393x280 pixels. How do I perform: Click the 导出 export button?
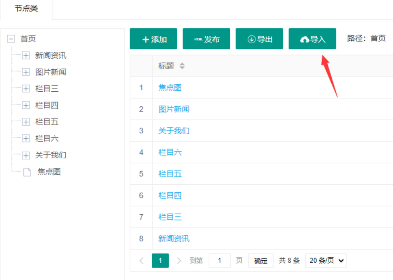(x=259, y=39)
